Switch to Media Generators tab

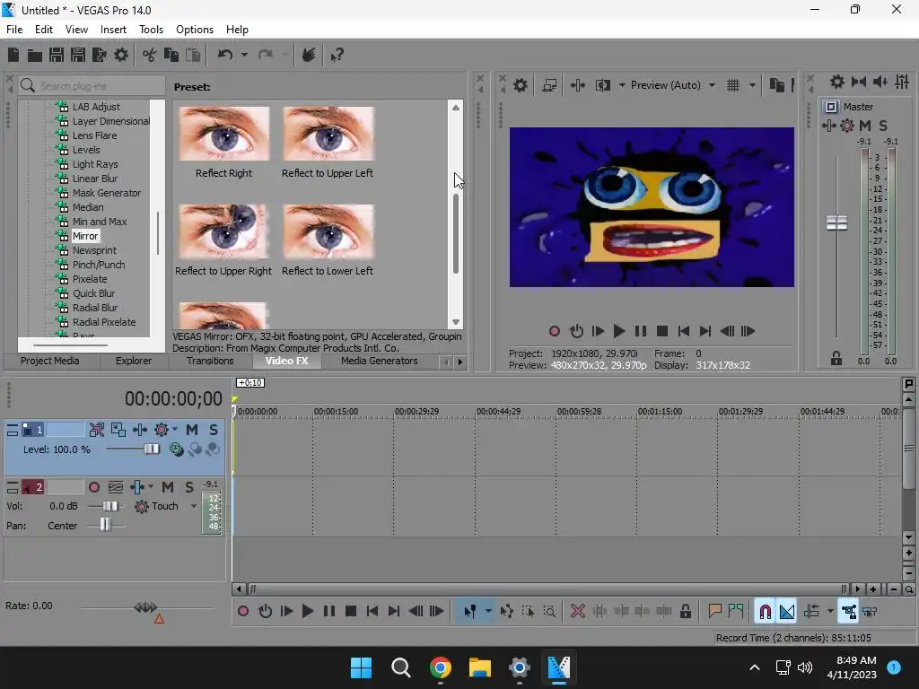[x=380, y=361]
